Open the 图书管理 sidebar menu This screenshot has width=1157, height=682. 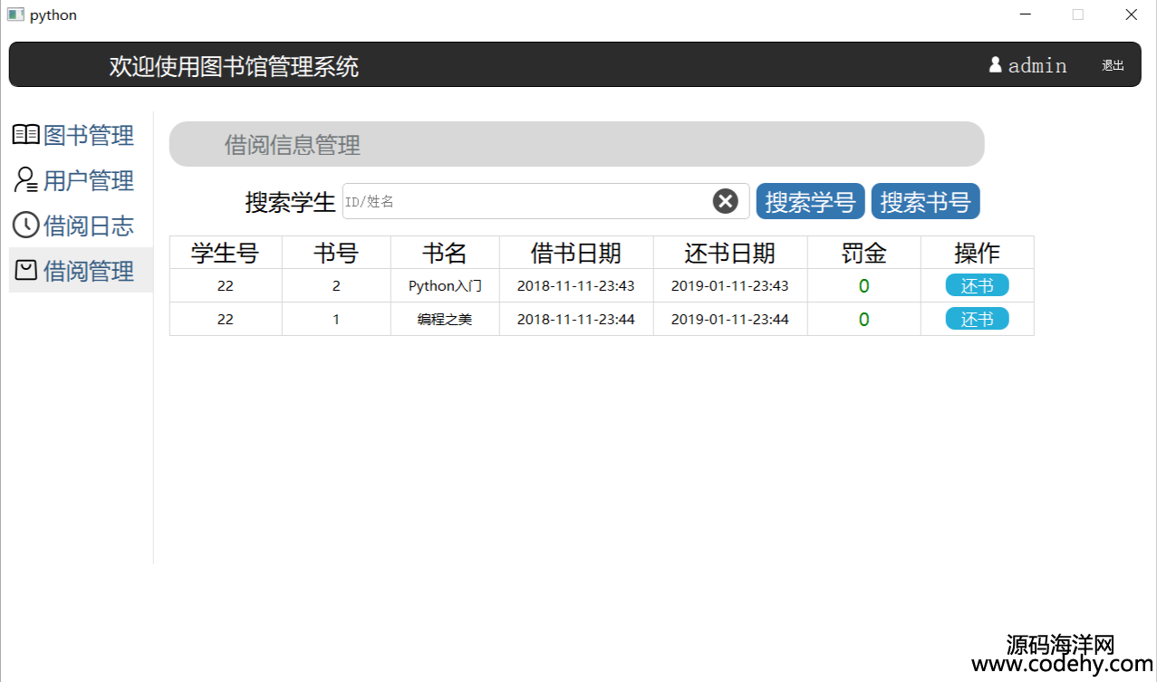coord(88,135)
